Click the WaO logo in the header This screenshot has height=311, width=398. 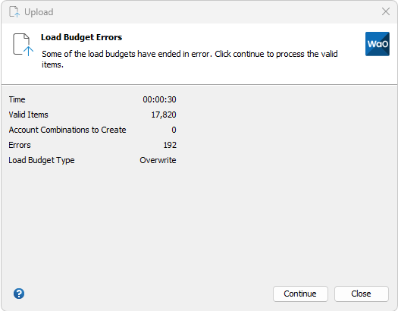[x=378, y=44]
